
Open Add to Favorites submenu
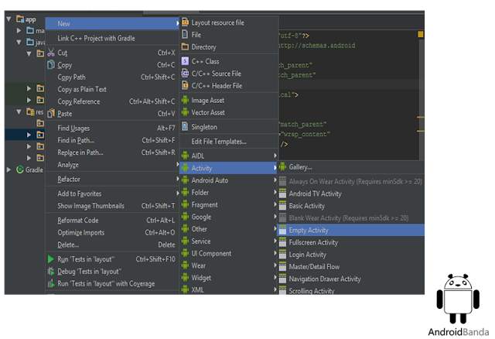(112, 193)
